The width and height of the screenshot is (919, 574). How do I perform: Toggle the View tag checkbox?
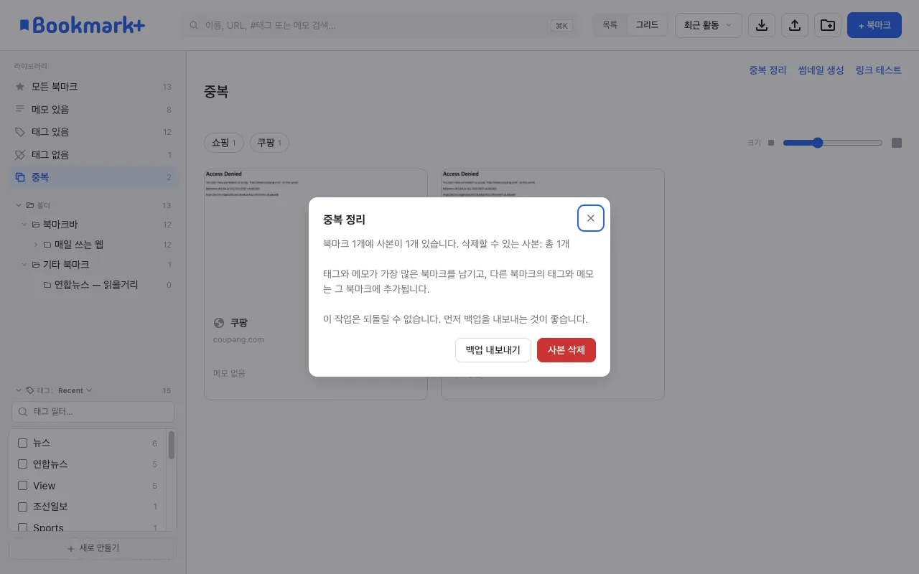pos(22,486)
